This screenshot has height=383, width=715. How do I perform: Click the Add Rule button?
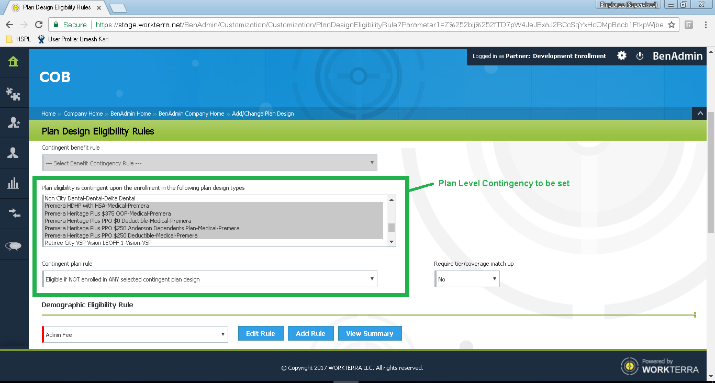pyautogui.click(x=311, y=333)
